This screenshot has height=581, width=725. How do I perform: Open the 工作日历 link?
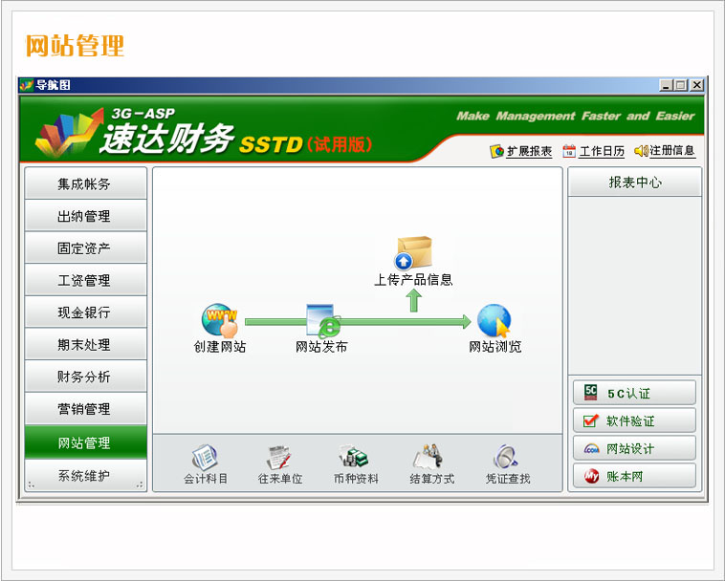601,151
